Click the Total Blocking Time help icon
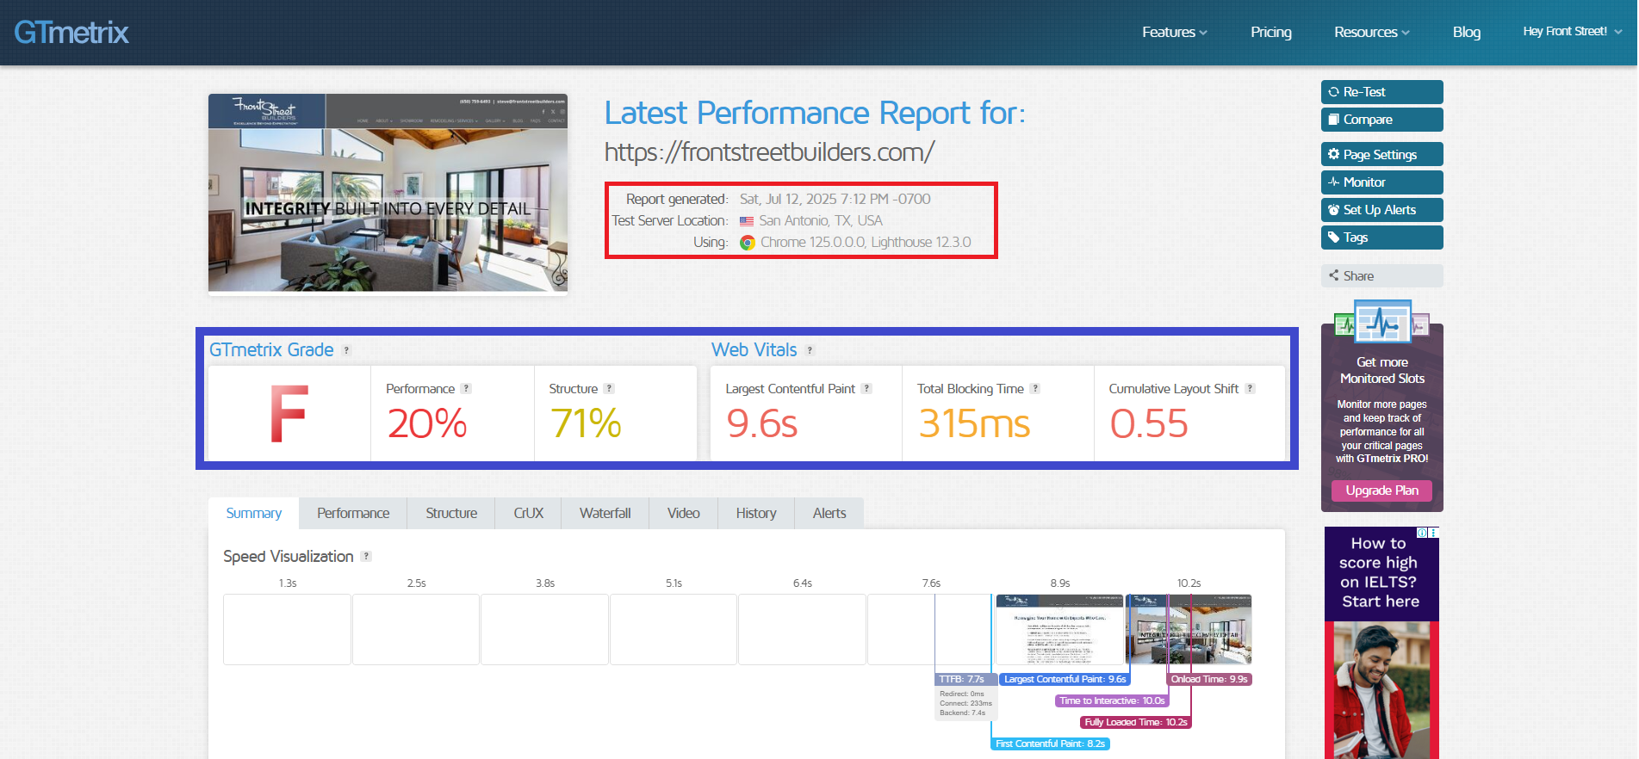 (1035, 389)
